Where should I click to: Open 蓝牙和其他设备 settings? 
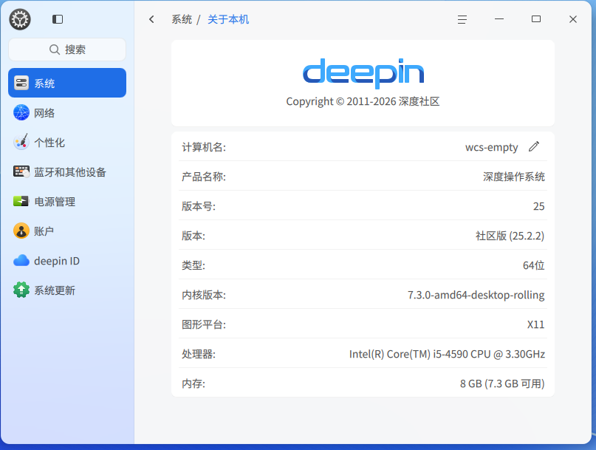click(x=67, y=172)
